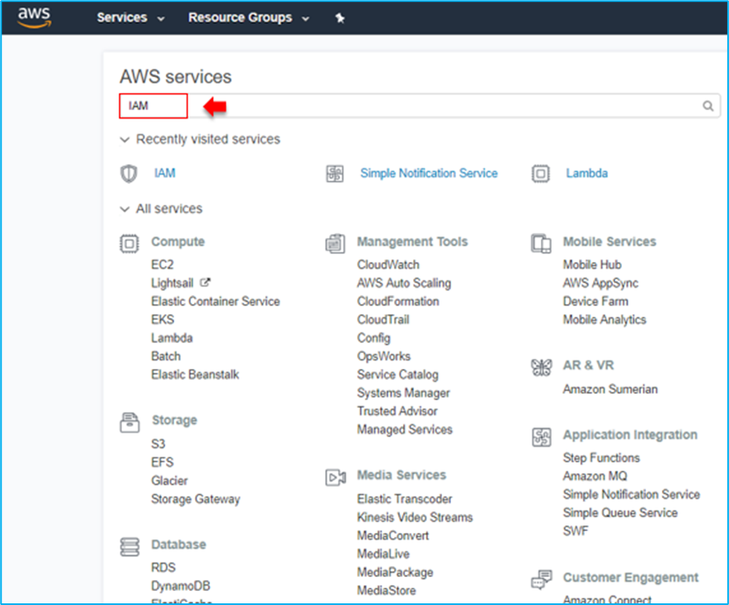Click the Lightsail external link icon
The width and height of the screenshot is (729, 605).
tap(205, 282)
